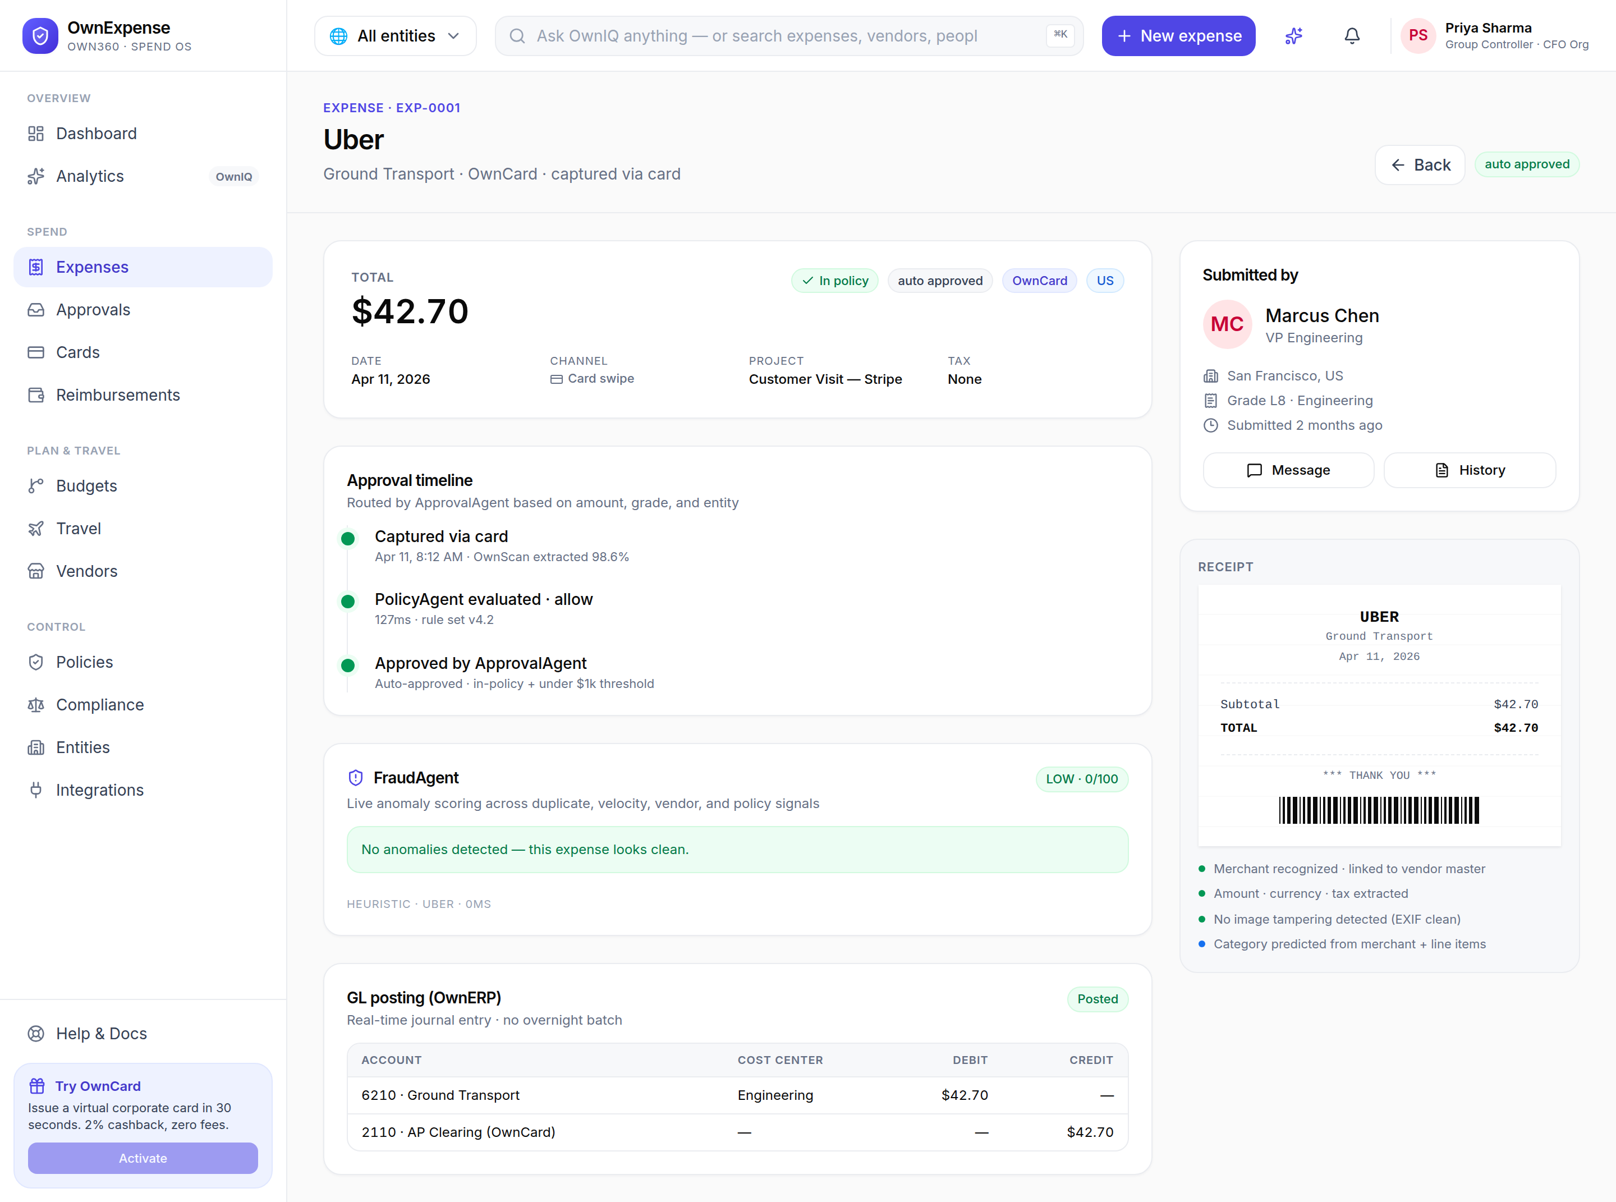Viewport: 1616px width, 1202px height.
Task: Click the OwnCard badge in total card
Action: coord(1039,281)
